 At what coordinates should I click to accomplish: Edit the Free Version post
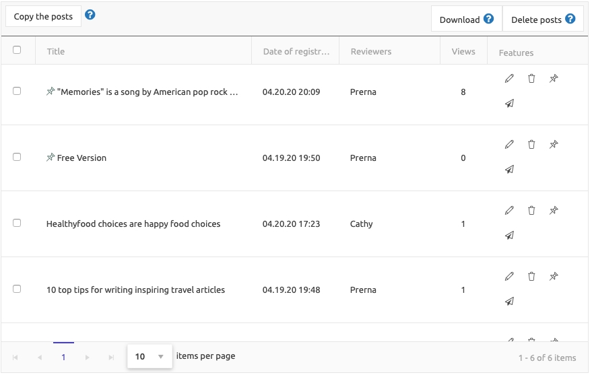tap(509, 145)
